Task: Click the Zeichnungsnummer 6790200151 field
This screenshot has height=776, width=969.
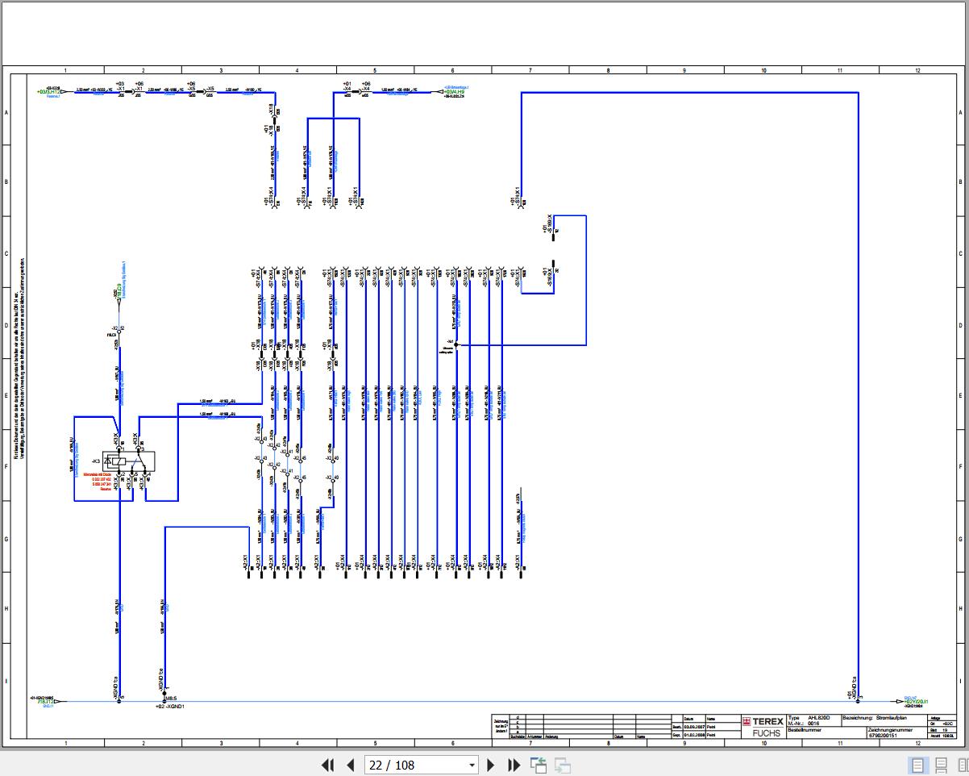Action: (896, 732)
